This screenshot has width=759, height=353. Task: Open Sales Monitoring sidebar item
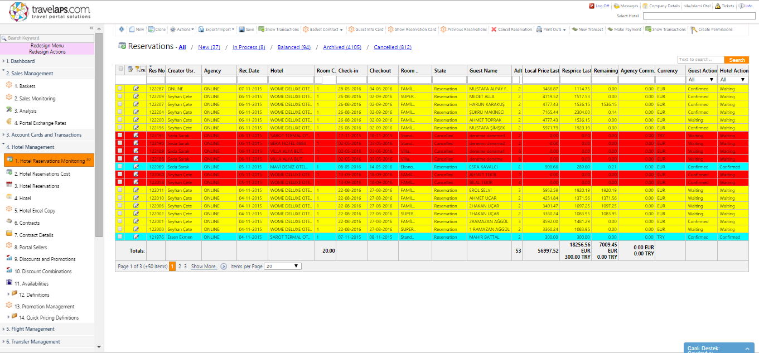coord(35,99)
